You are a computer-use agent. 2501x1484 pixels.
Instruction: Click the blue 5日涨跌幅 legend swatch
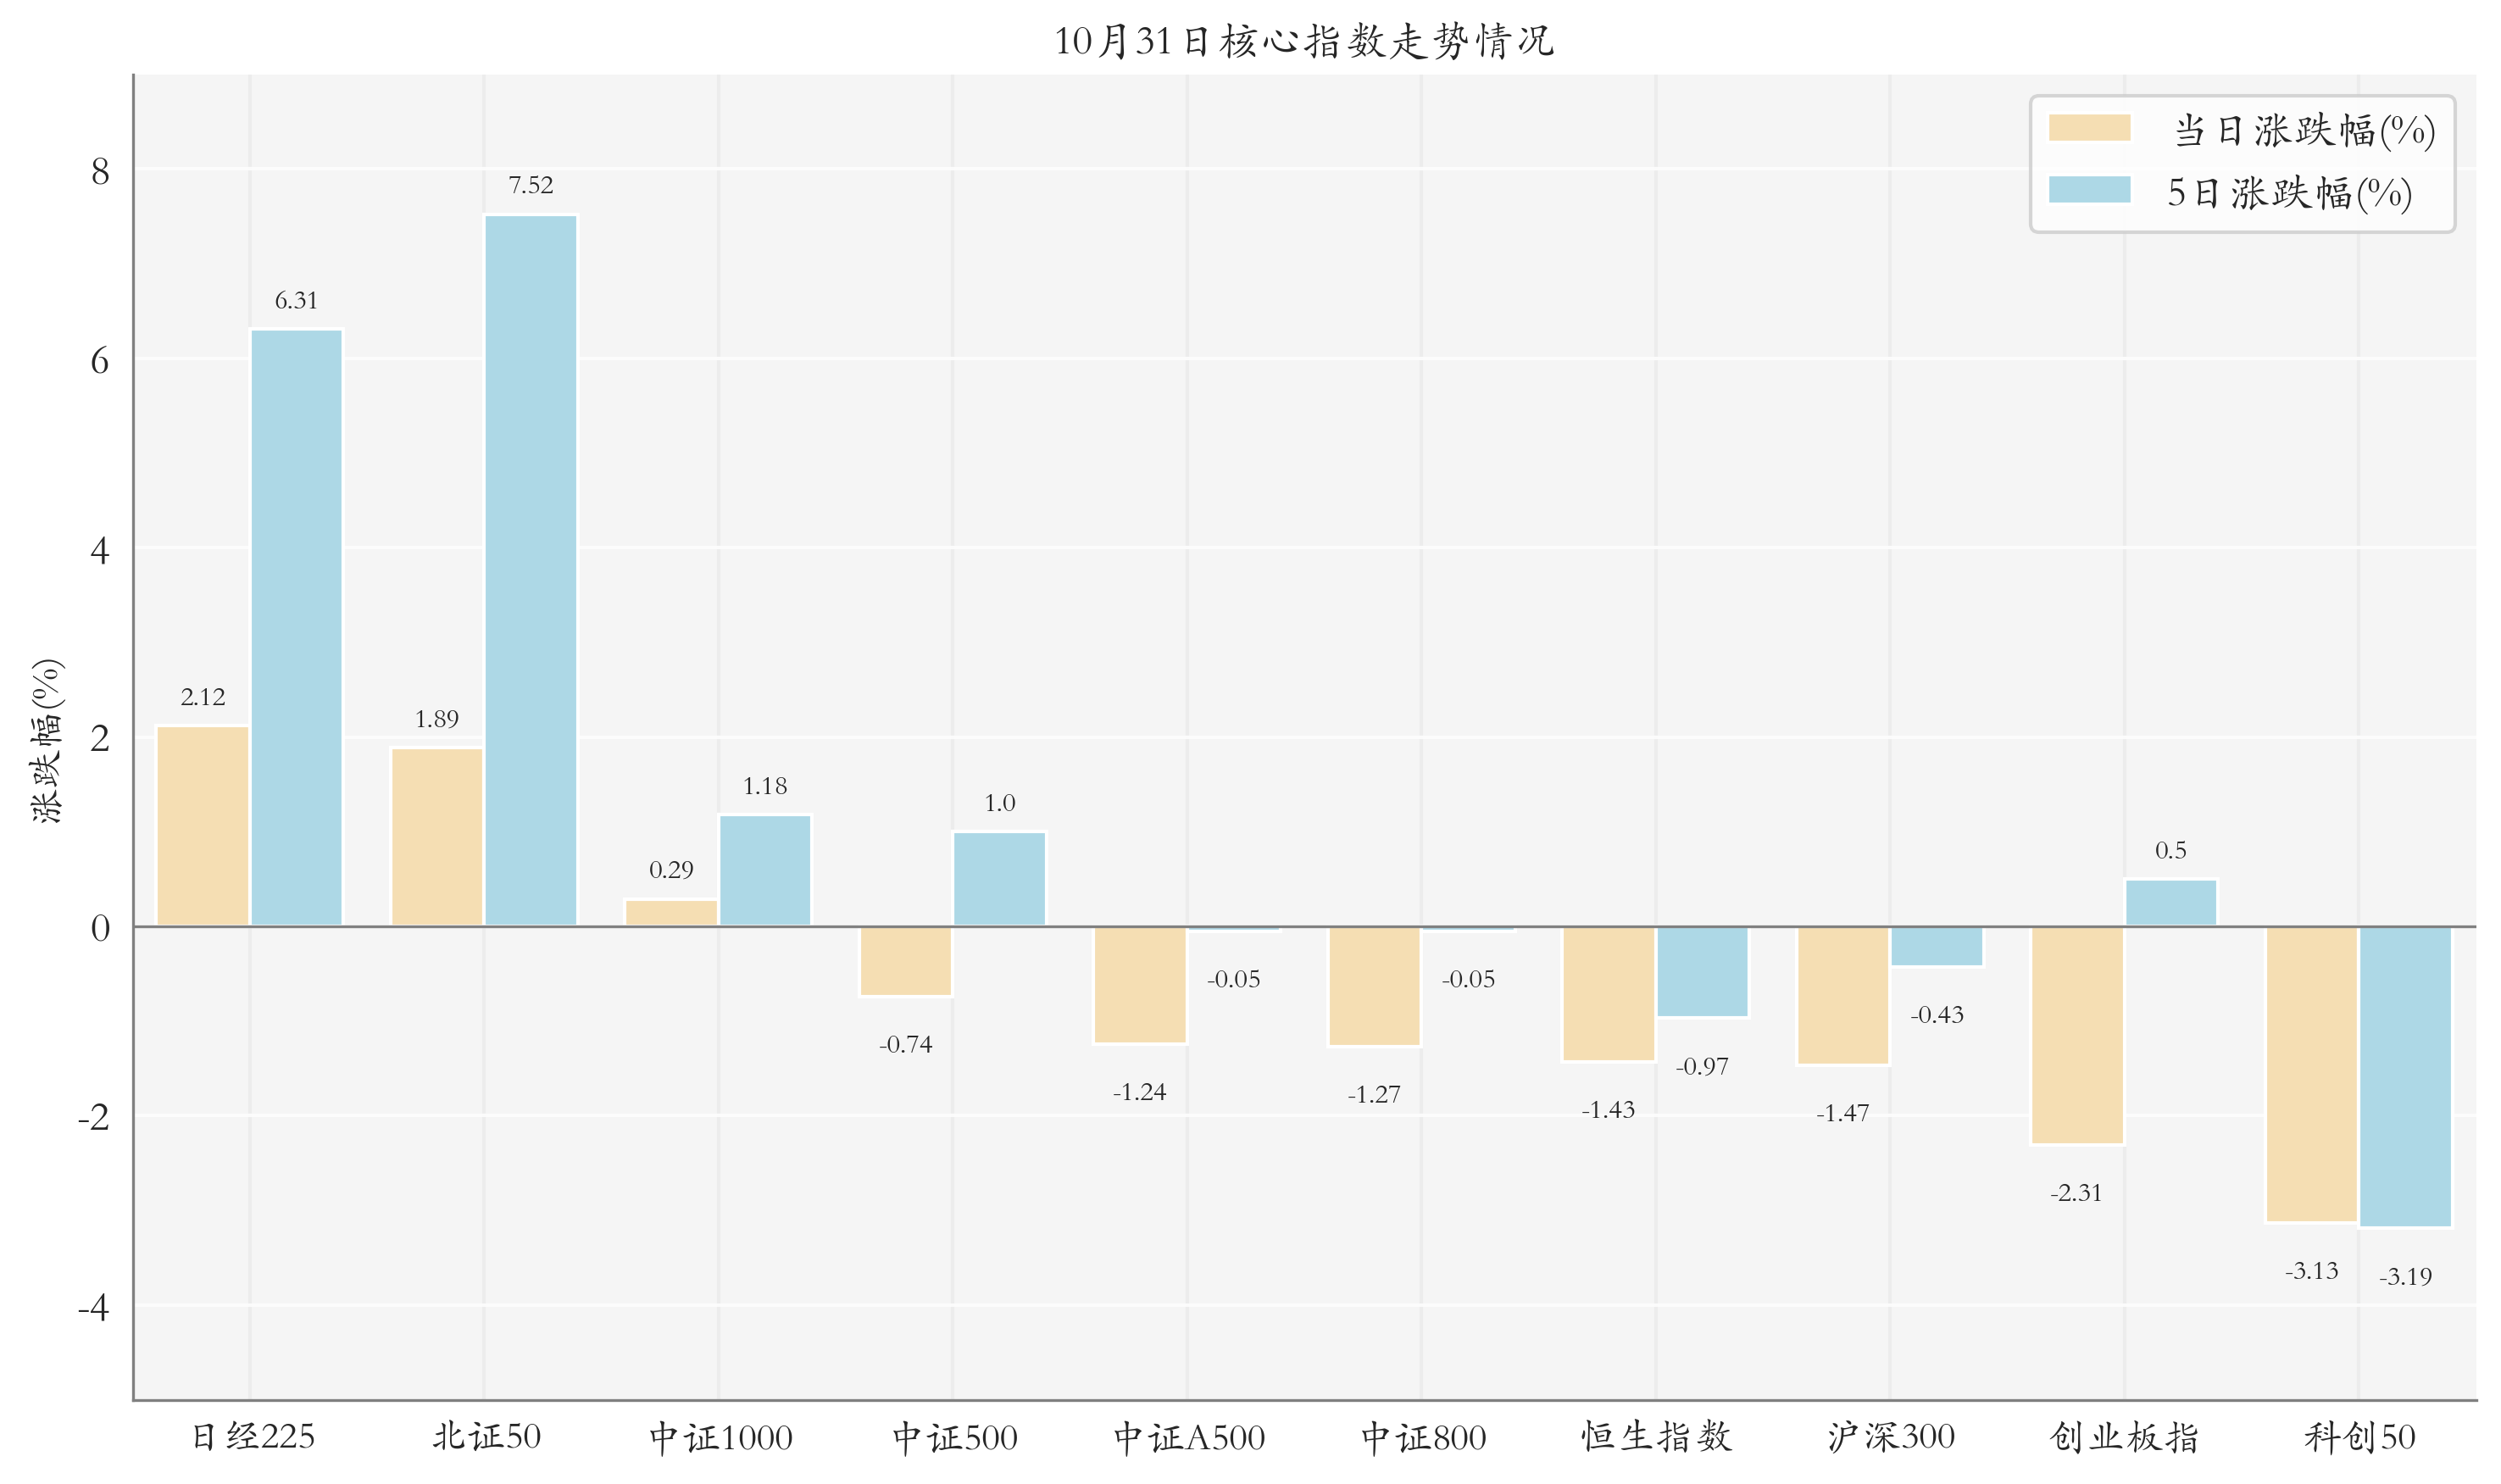[2088, 190]
